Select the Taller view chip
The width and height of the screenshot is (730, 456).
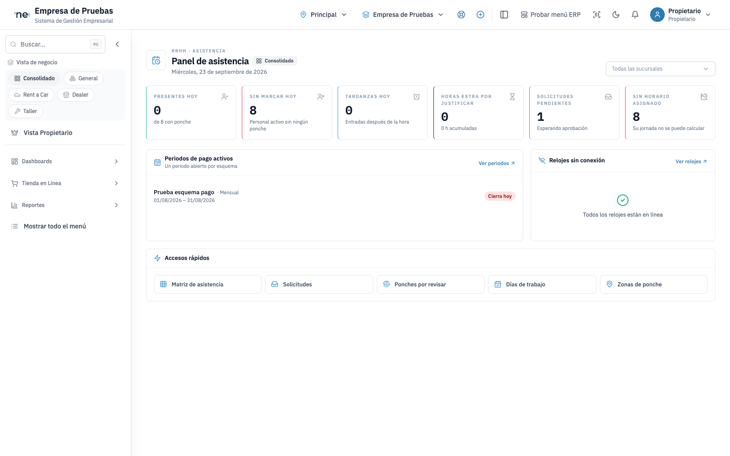(26, 111)
